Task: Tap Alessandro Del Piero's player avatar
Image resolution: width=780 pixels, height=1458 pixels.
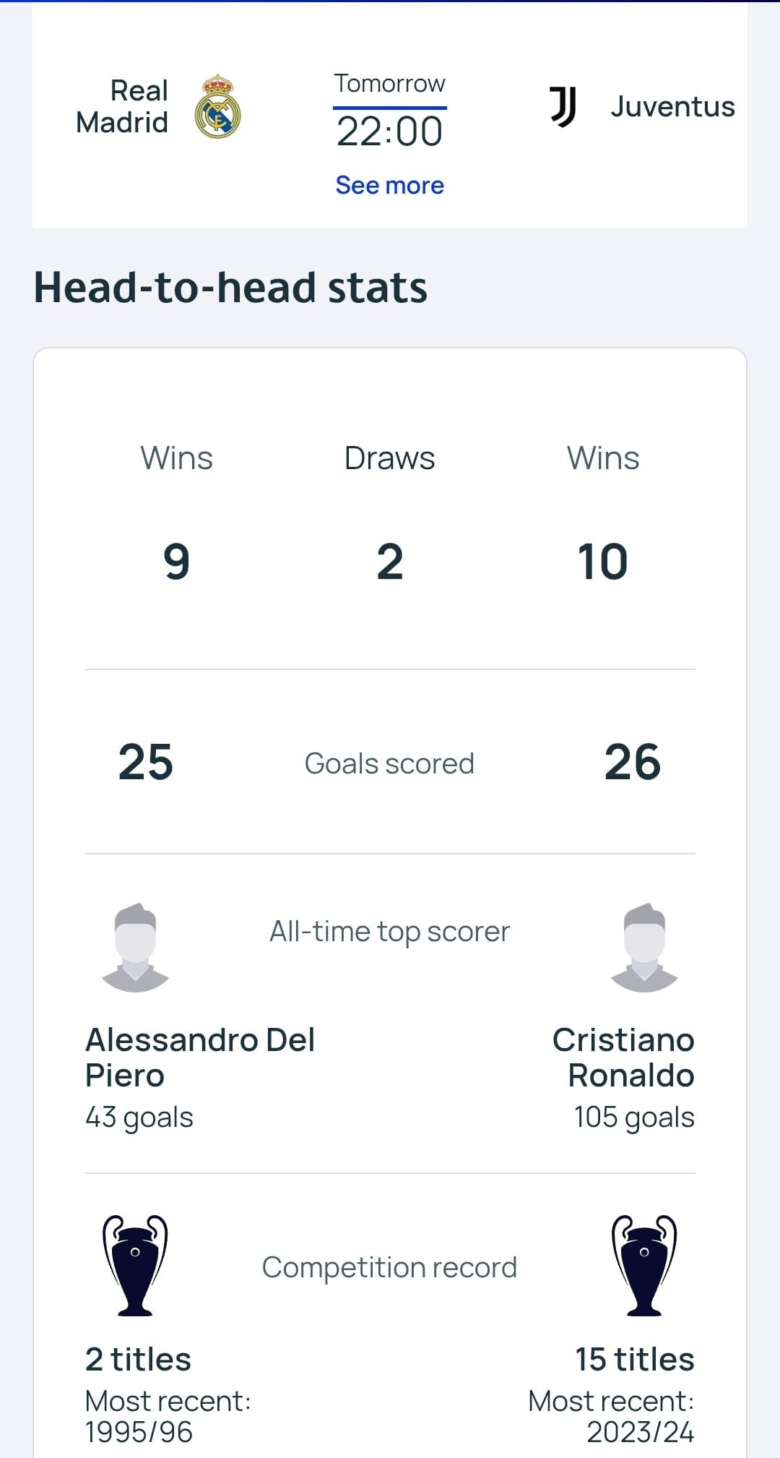Action: coord(136,948)
